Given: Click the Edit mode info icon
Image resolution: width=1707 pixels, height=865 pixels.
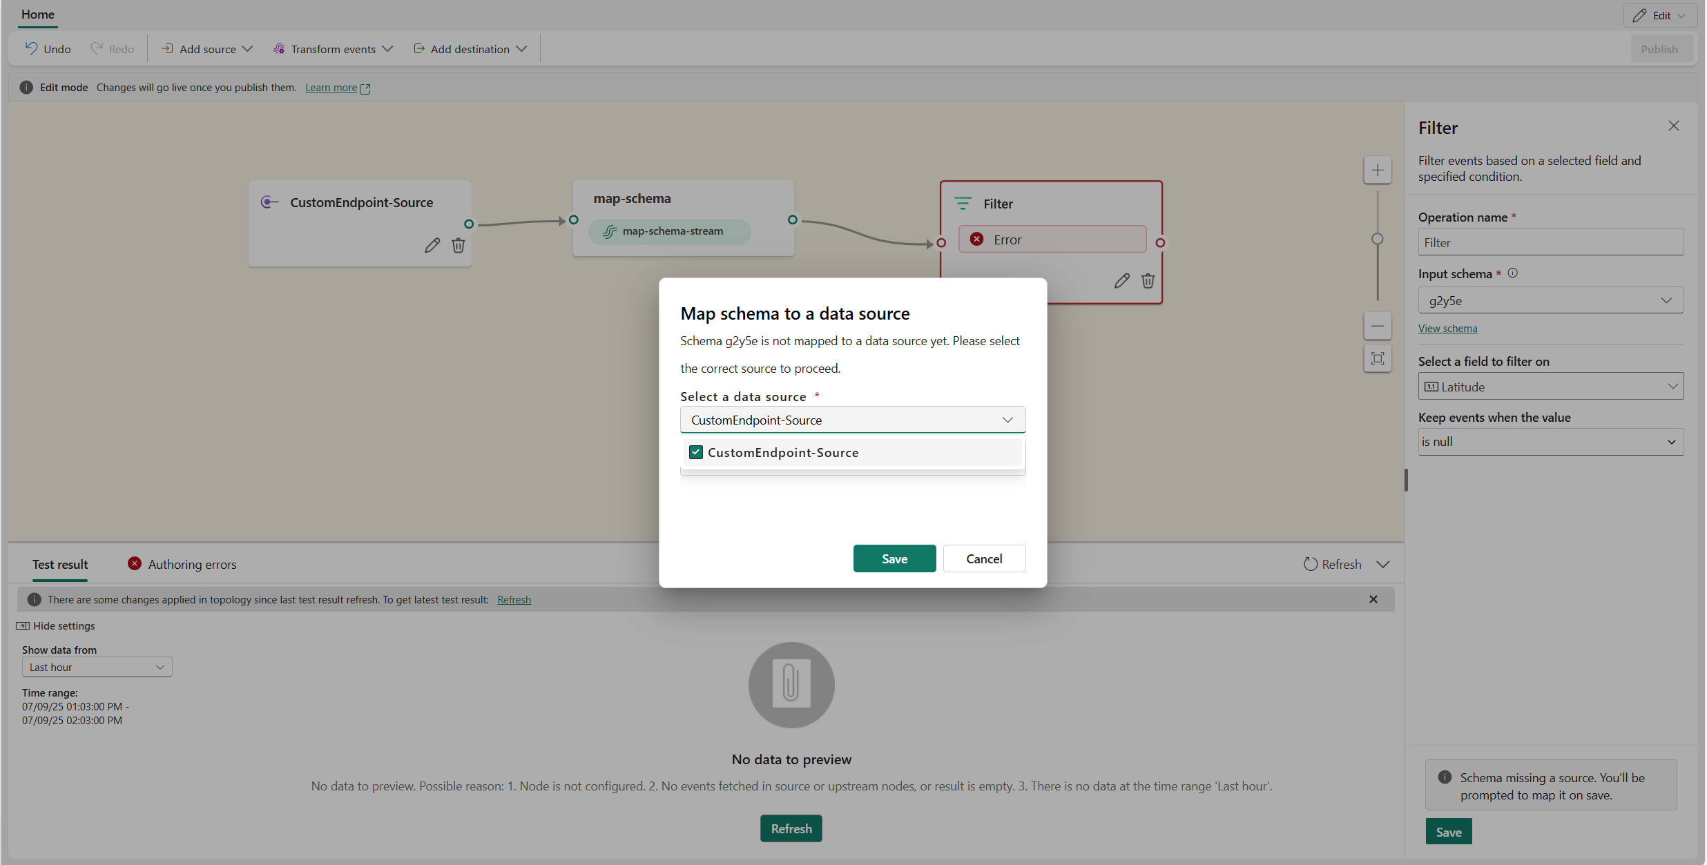Looking at the screenshot, I should 26,88.
